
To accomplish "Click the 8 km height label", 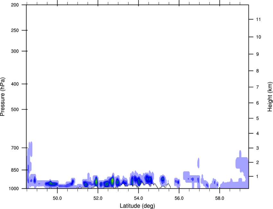I will pyautogui.click(x=258, y=71).
